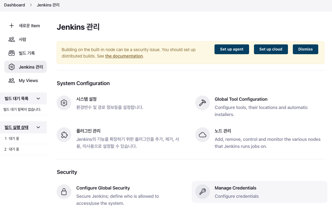Open Global Tool Configuration title

[x=241, y=99]
